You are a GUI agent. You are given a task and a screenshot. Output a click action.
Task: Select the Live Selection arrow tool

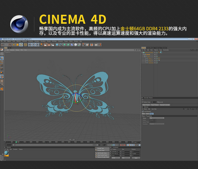point(10,45)
